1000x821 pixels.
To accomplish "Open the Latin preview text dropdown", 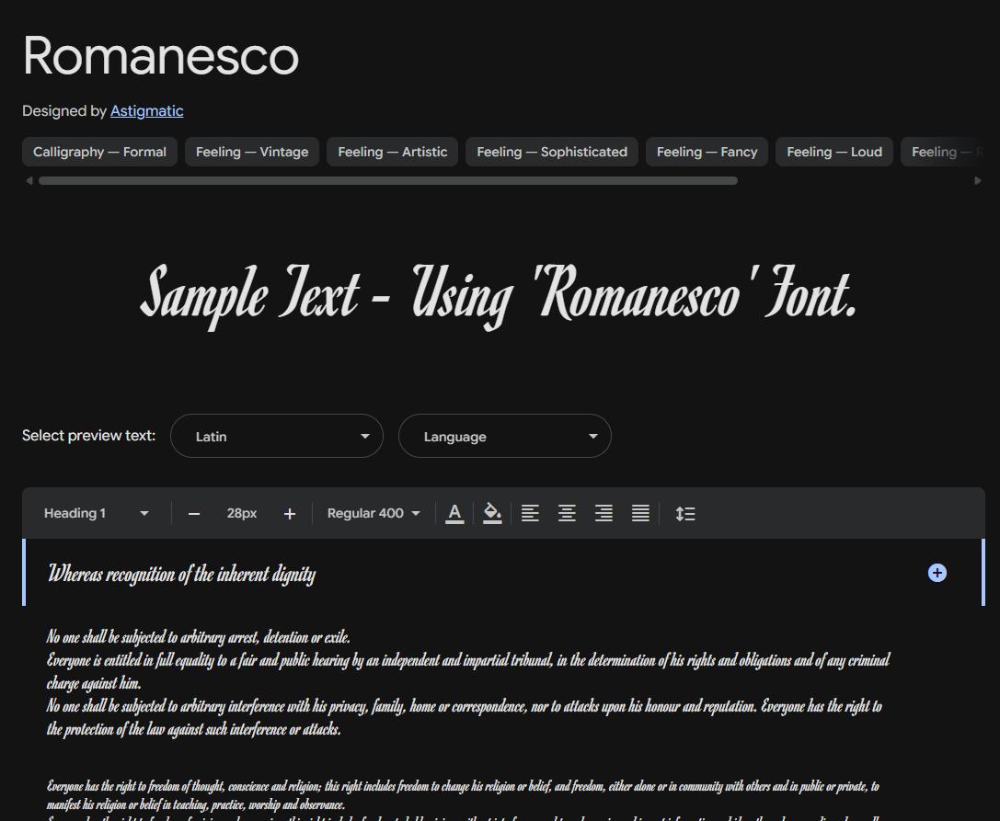I will point(277,436).
